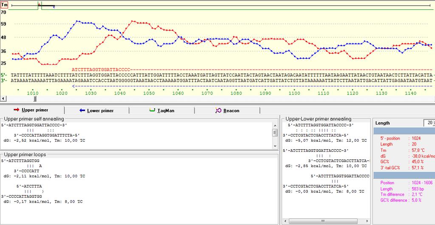
Task: Click the Upper-Lower primer annealing heading
Action: [319, 119]
